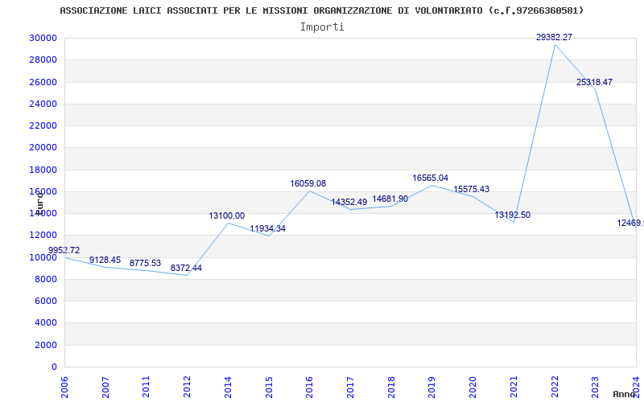Click the 2024 year axis label
The width and height of the screenshot is (644, 402).
(x=636, y=386)
